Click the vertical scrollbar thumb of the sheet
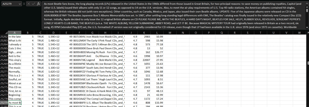 pos(308,63)
